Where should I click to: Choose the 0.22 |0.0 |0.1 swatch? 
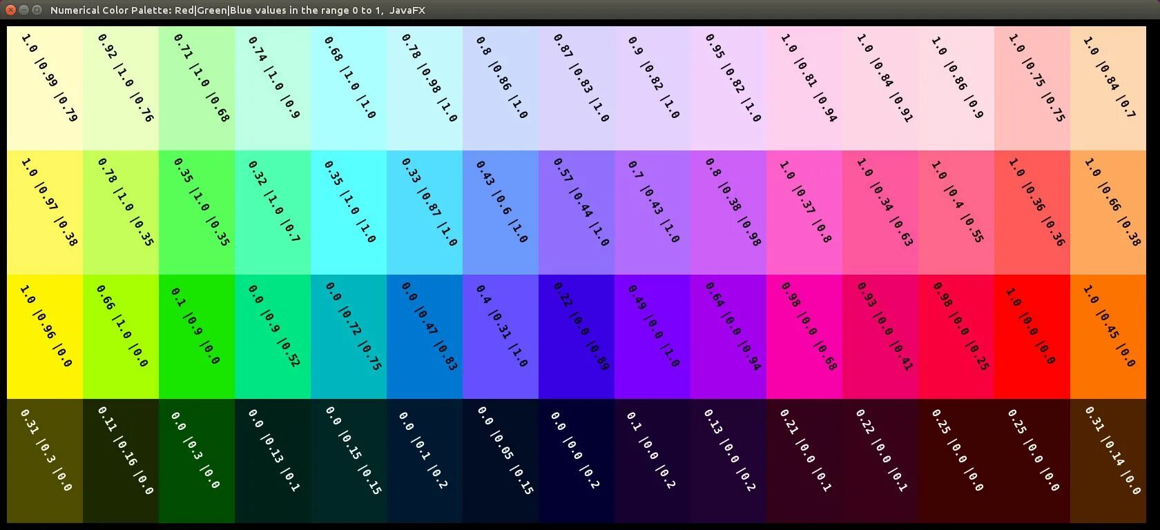880,461
